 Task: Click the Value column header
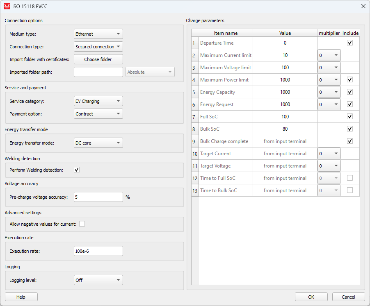[x=285, y=33]
